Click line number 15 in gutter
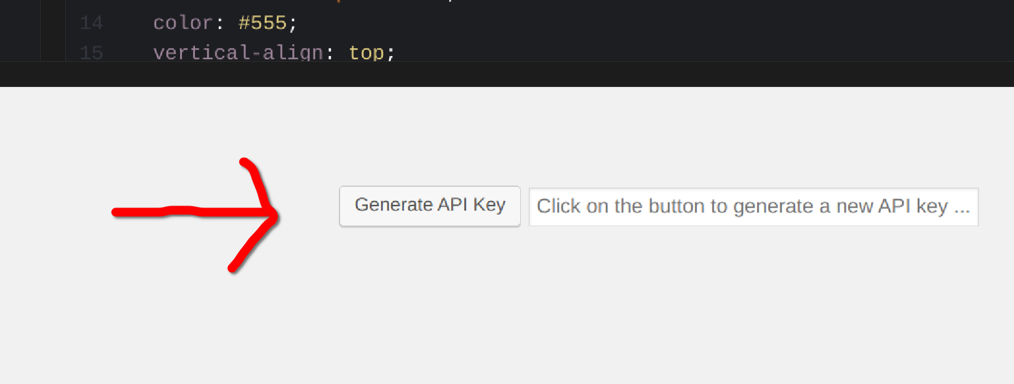This screenshot has height=384, width=1014. pos(91,52)
